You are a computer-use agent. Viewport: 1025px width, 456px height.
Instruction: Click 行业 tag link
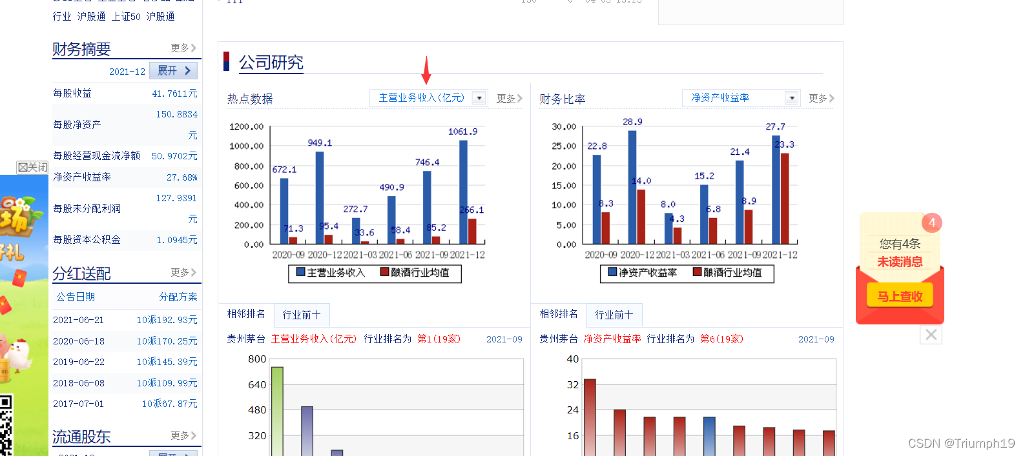62,16
